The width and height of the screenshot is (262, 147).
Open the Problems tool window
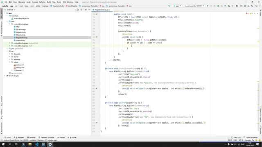(x=19, y=138)
